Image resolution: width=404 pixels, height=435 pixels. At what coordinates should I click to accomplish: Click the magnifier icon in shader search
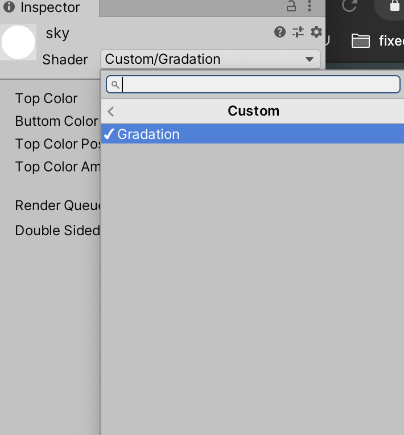115,85
